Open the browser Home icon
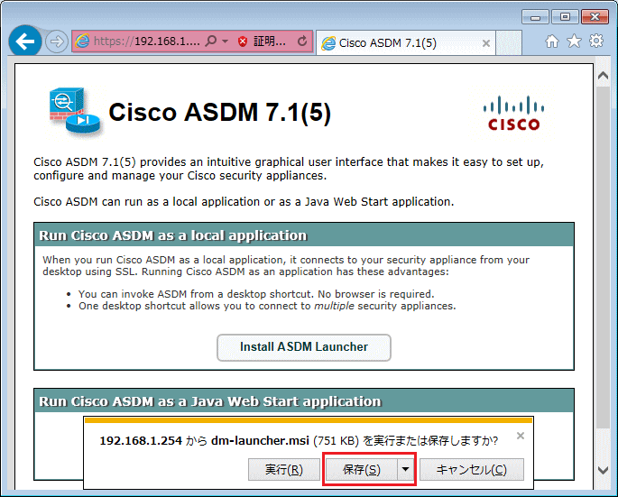618x497 pixels. (552, 41)
